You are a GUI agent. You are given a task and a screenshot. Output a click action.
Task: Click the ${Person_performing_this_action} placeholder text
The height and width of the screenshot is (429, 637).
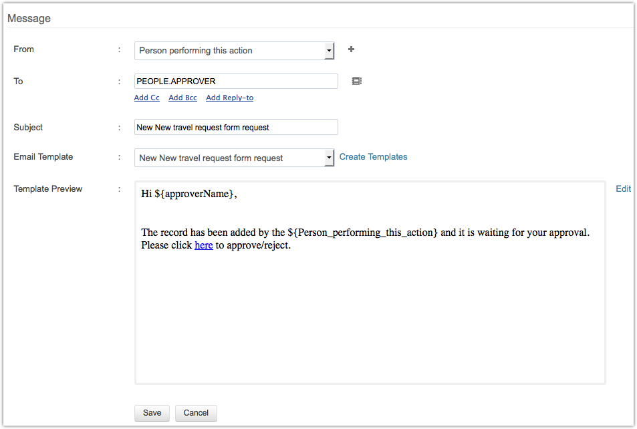pos(362,233)
